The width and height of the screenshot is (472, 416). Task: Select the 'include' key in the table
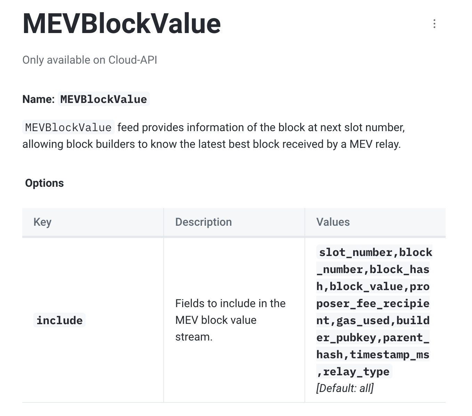click(59, 320)
